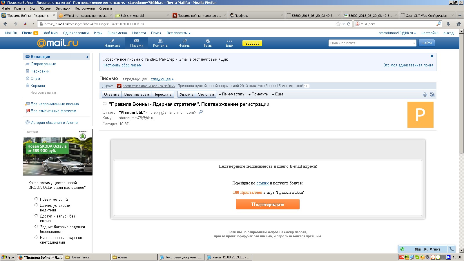Click the Удалить button
464x261 pixels.
186,94
